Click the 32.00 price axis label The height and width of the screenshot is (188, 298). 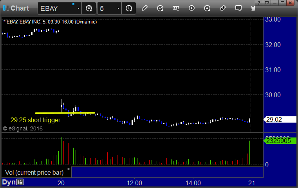click(273, 45)
